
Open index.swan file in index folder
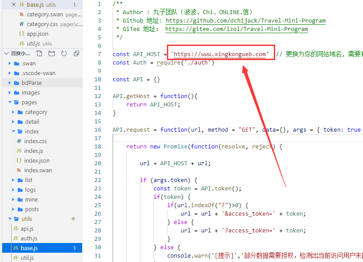pos(38,170)
